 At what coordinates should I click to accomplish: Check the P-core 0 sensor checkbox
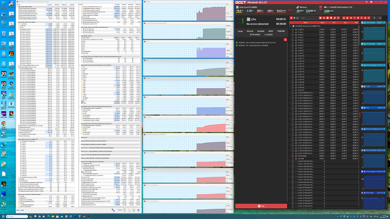click(x=293, y=29)
